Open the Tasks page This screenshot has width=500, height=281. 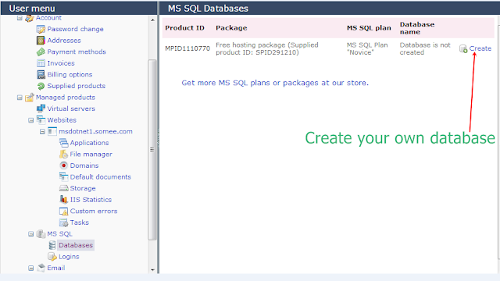[80, 222]
